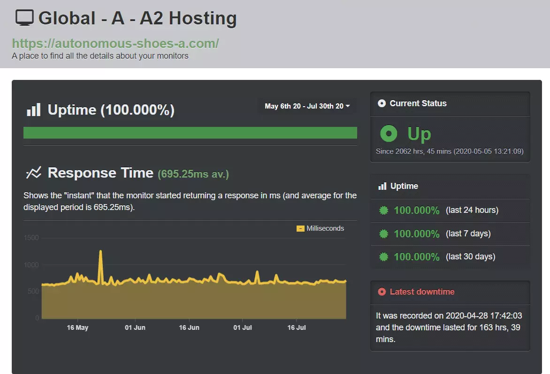The height and width of the screenshot is (374, 550).
Task: Click the green uptime progress bar
Action: click(x=190, y=132)
